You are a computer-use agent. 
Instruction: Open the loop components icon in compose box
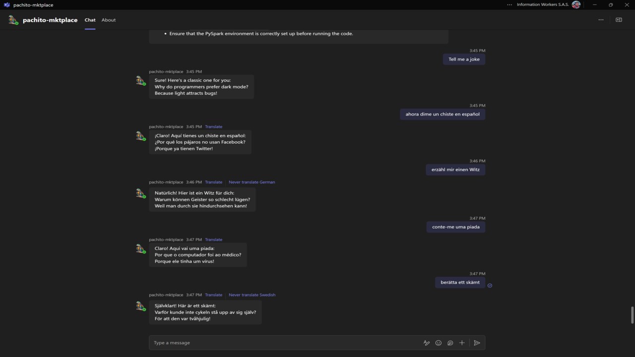(x=450, y=343)
